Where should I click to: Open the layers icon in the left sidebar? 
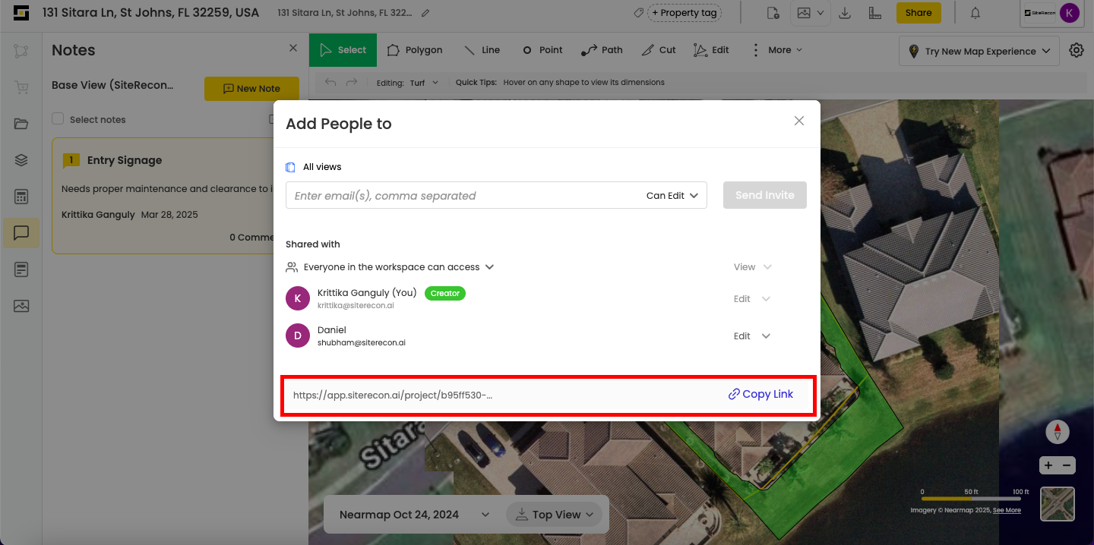(21, 160)
